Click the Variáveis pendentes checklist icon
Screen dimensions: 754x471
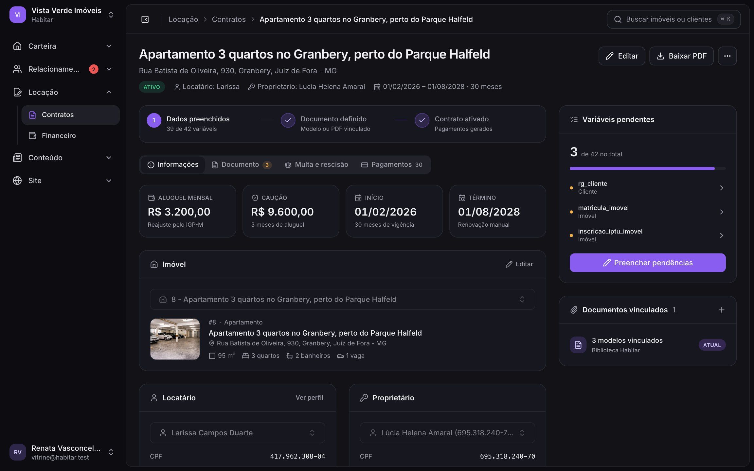(x=574, y=119)
